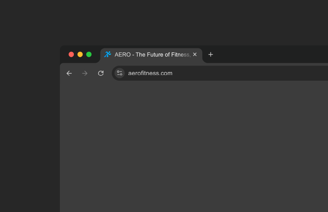The height and width of the screenshot is (212, 328).
Task: Click the aerofitness.com URL text
Action: tap(150, 73)
